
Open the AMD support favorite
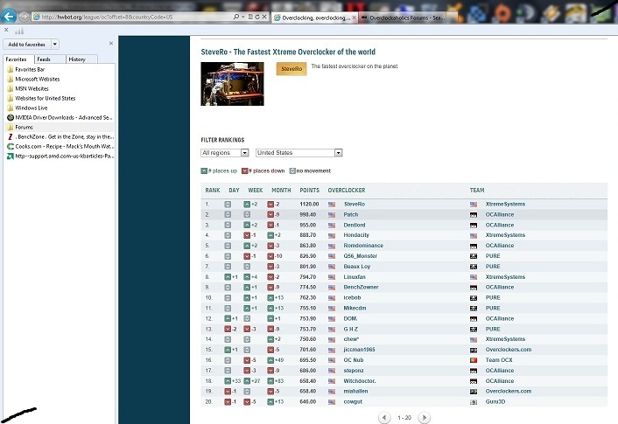coord(63,156)
